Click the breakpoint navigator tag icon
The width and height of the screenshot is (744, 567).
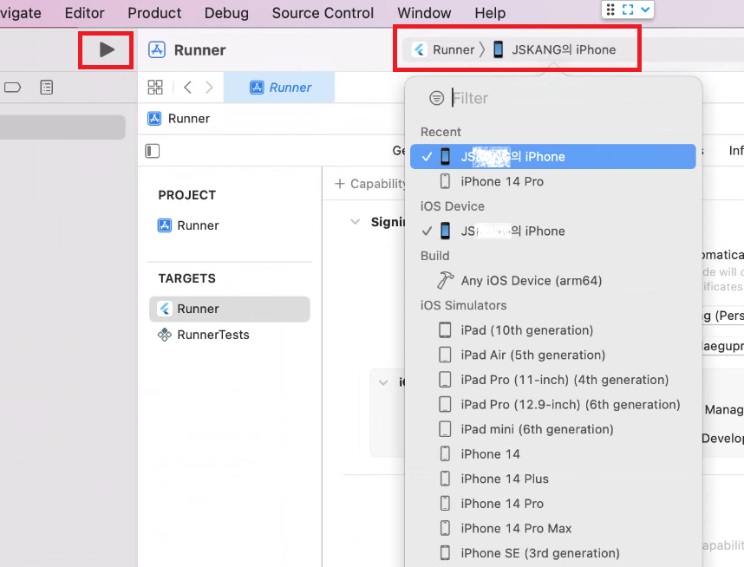(13, 88)
